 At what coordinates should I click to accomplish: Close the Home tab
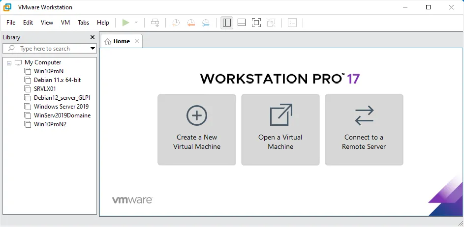coord(137,41)
